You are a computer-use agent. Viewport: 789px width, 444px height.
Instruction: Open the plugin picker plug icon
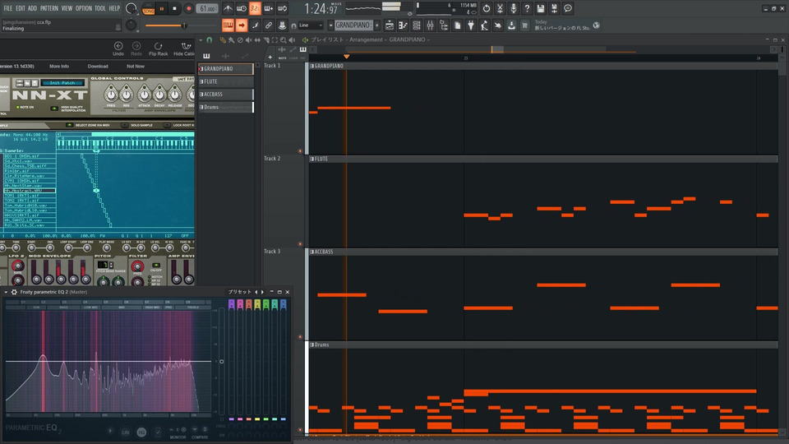coord(471,25)
